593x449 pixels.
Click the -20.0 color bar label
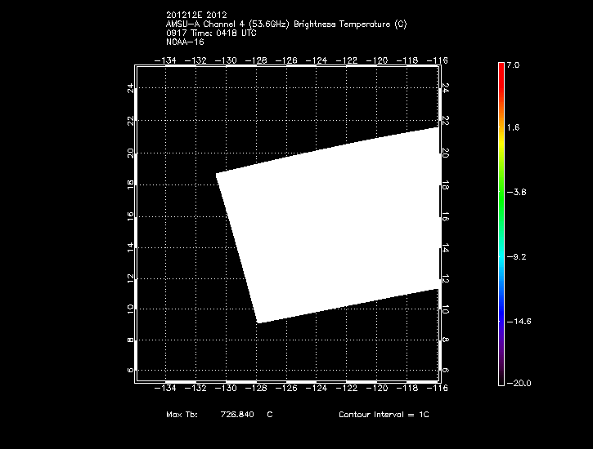pos(519,383)
